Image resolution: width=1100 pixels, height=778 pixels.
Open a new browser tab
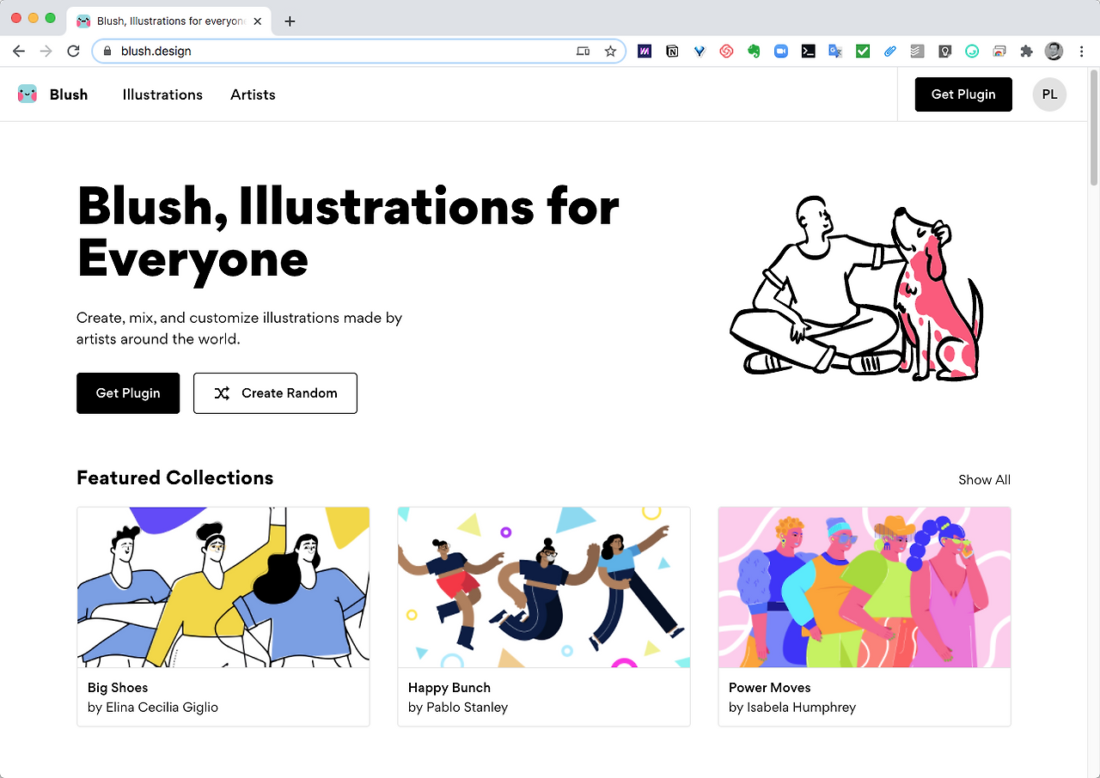pos(290,21)
